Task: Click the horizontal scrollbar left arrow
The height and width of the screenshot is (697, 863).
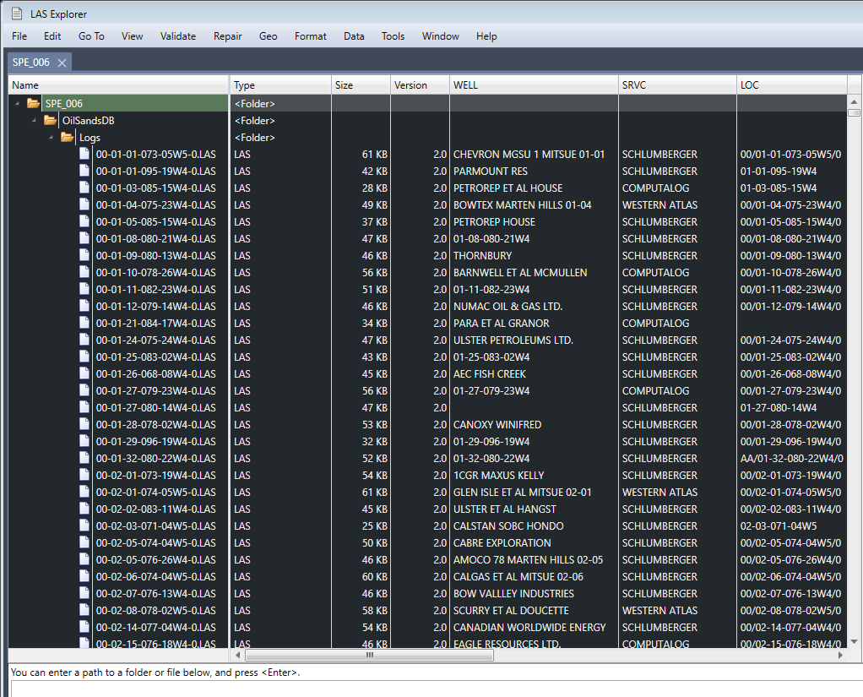Action: (238, 655)
